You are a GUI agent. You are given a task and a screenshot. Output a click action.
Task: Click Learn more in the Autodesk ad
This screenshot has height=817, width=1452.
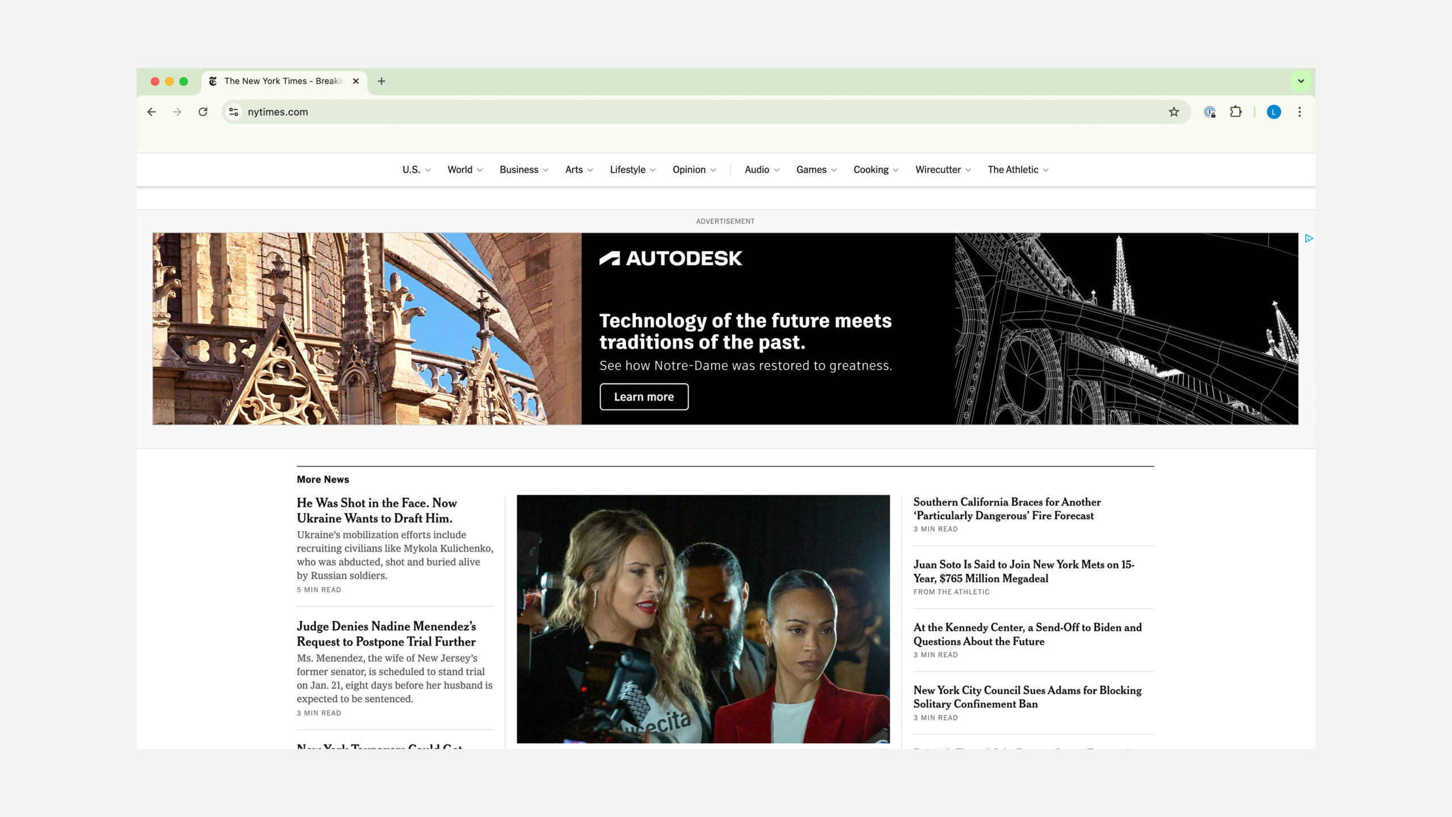pos(644,397)
